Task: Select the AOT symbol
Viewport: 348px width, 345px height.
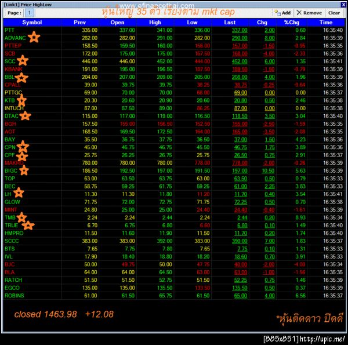Action: coord(10,132)
